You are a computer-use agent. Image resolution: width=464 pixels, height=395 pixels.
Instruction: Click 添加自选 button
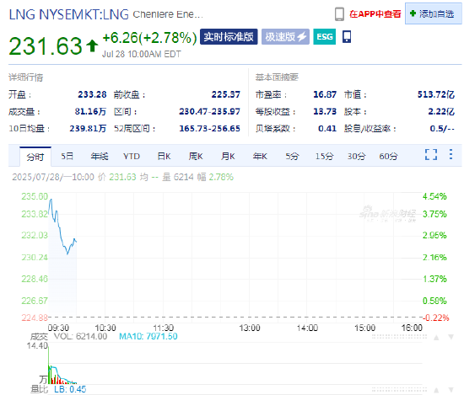click(x=434, y=13)
